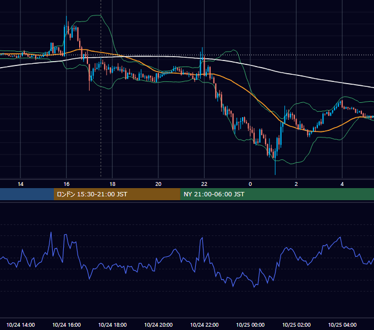Click hour label 16 on price chart axis
The height and width of the screenshot is (330, 374).
(67, 184)
